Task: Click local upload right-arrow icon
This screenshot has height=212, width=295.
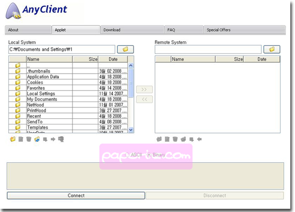Action: 53,139
